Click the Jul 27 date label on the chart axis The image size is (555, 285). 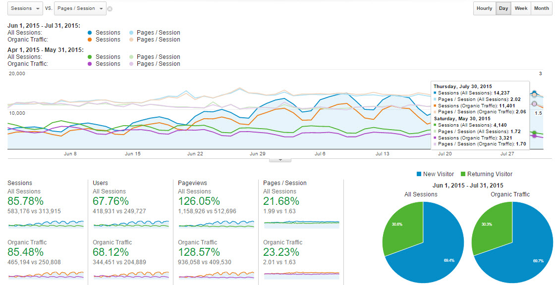pos(507,154)
